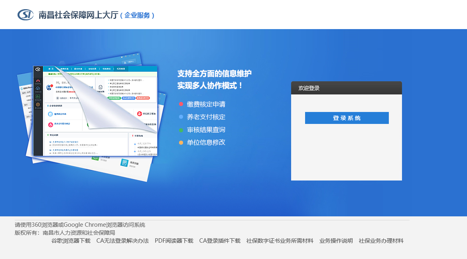467x259 pixels.
Task: Click the 登录系统 login button
Action: (x=347, y=118)
